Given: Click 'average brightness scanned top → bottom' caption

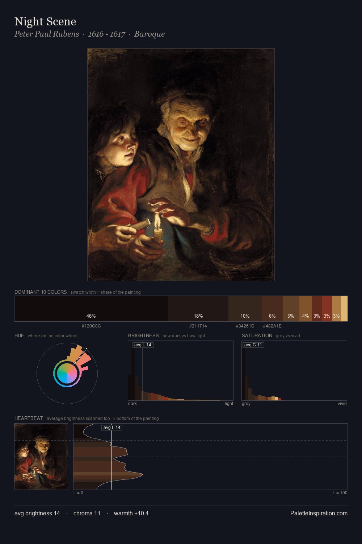Looking at the screenshot, I should pos(103,419).
